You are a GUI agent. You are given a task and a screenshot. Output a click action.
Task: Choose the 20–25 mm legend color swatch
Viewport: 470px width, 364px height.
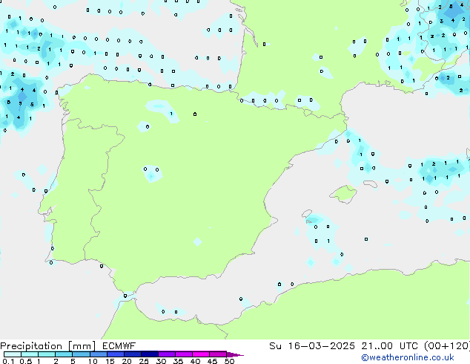tap(133, 354)
